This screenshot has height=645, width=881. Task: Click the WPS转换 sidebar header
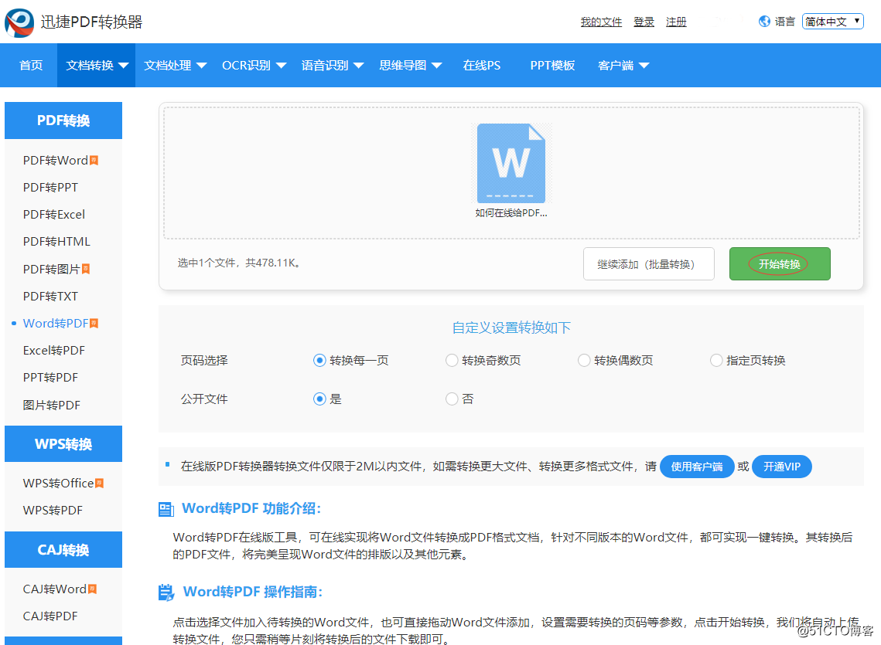(63, 444)
